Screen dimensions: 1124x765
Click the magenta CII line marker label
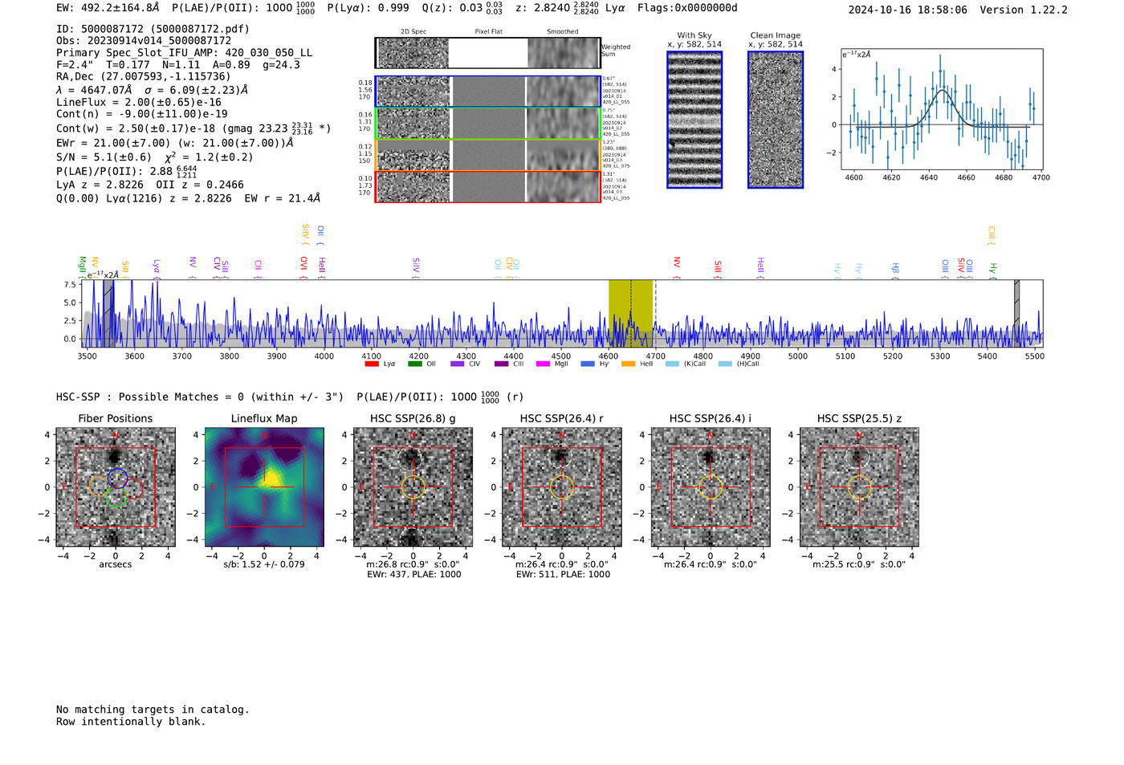[258, 268]
